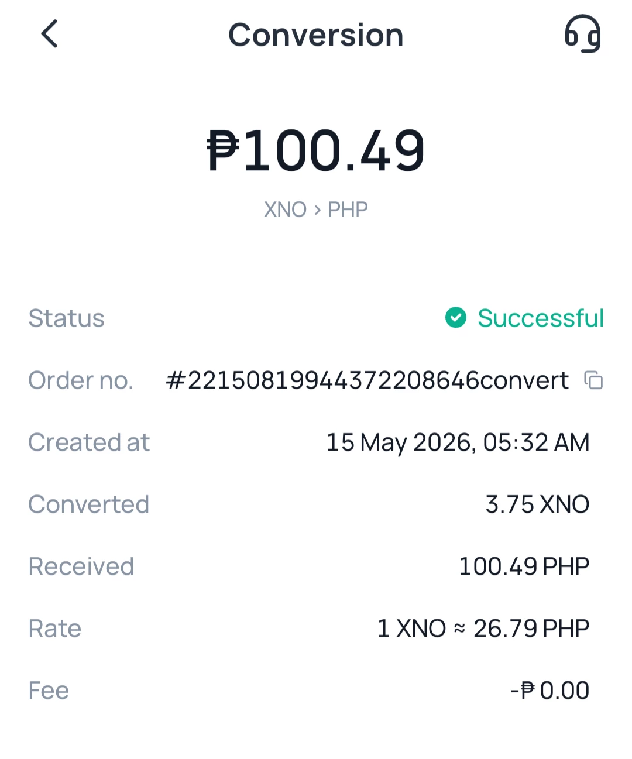Tap the ₱100.49 amount heading
632x759 pixels.
(x=316, y=151)
